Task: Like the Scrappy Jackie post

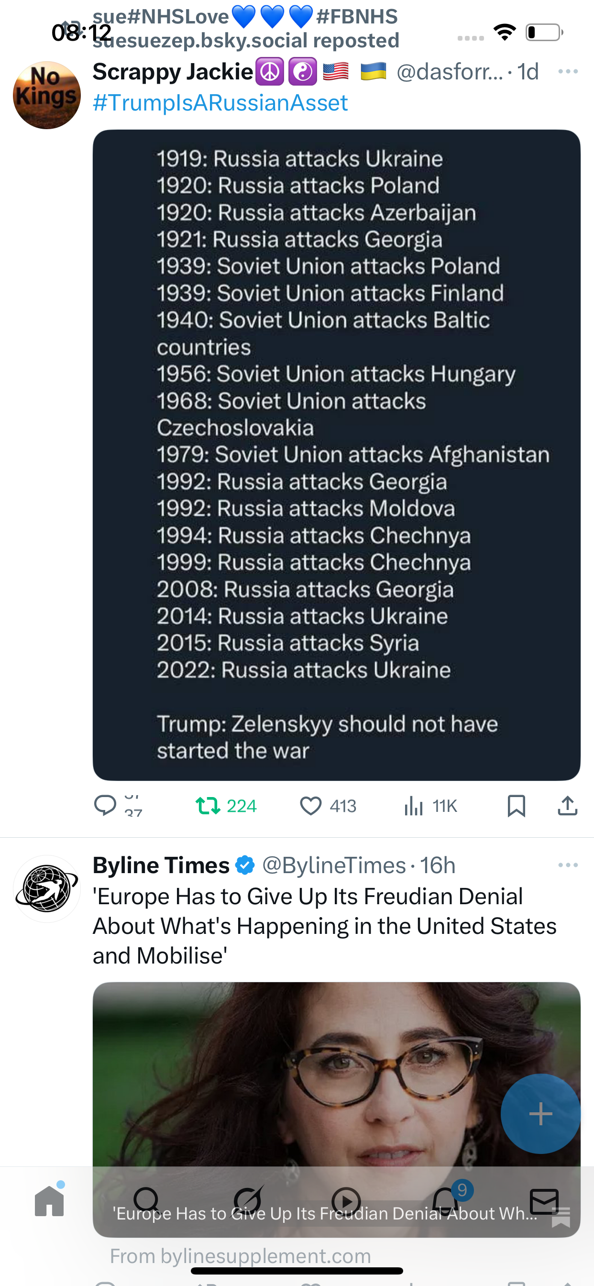Action: tap(311, 805)
